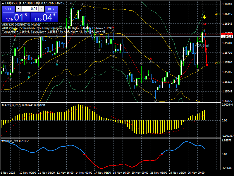Screen dimensions: 234x176
Task: Click the 1.15215 price scale label
Action: (227, 82)
